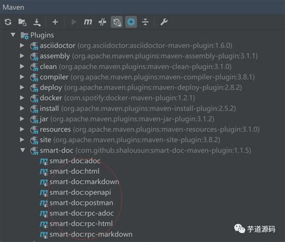Screen dimensions: 285x242
Task: Click the Add Maven Projects plus icon
Action: click(55, 22)
